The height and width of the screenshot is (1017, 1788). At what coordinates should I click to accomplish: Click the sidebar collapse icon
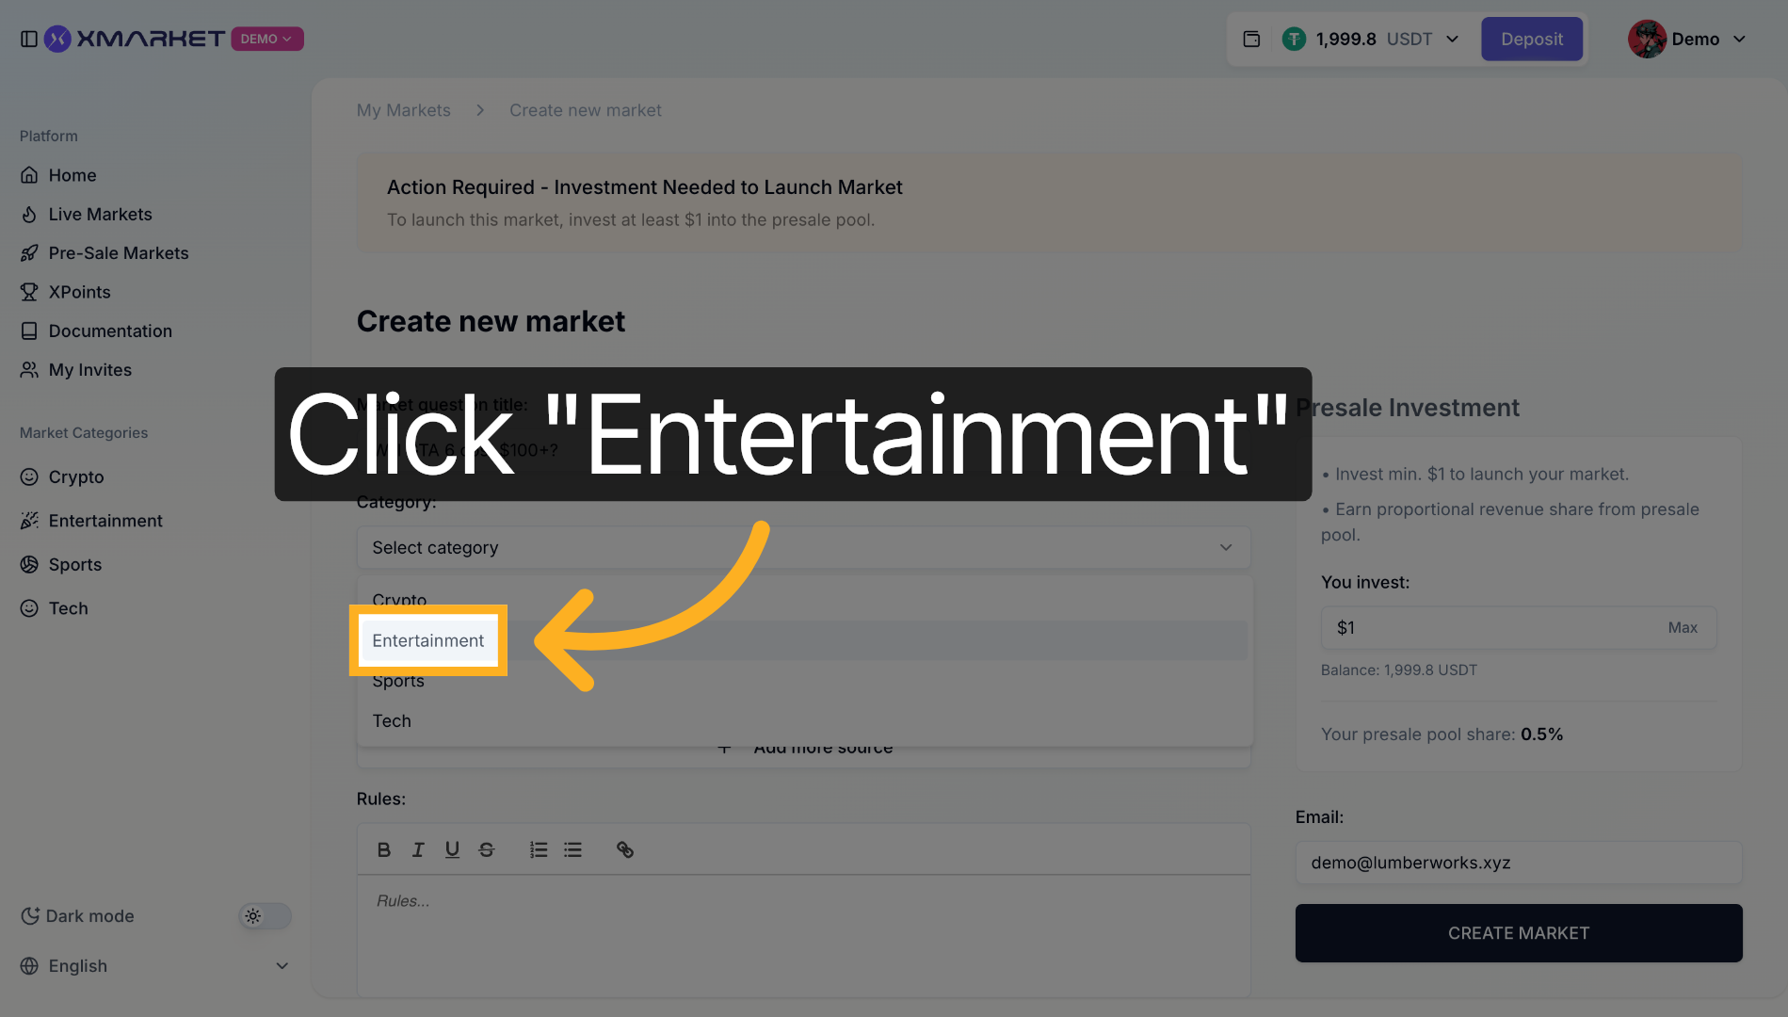[x=28, y=39]
